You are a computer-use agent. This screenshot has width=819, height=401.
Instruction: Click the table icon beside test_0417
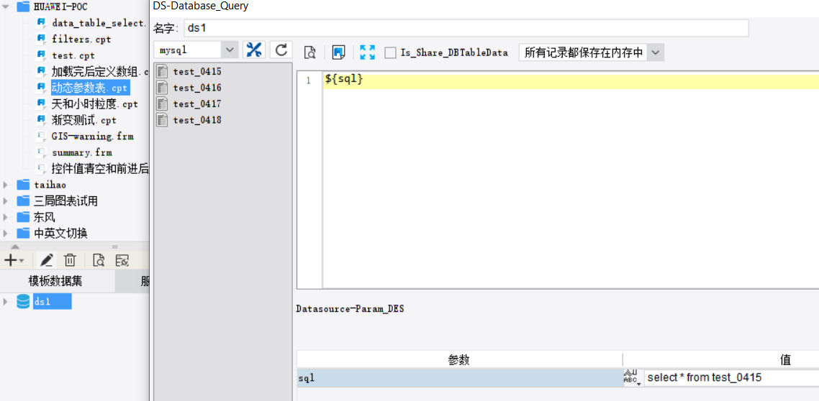pos(163,103)
